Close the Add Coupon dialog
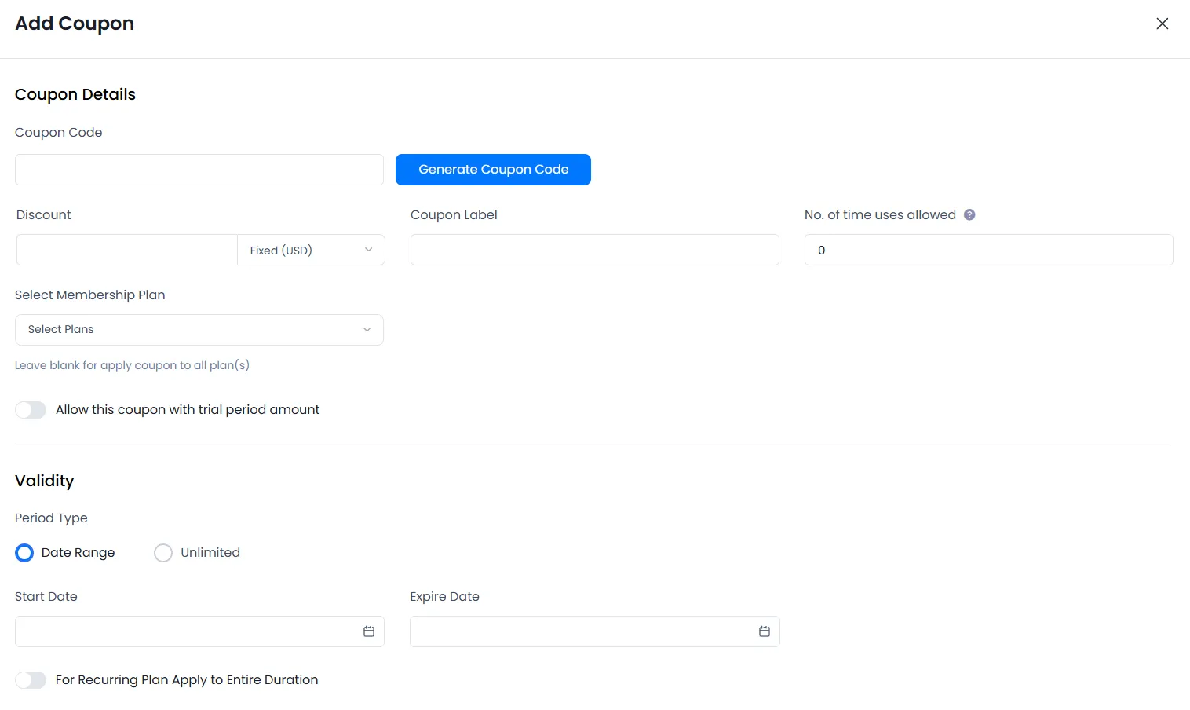Image resolution: width=1190 pixels, height=710 pixels. (1162, 24)
